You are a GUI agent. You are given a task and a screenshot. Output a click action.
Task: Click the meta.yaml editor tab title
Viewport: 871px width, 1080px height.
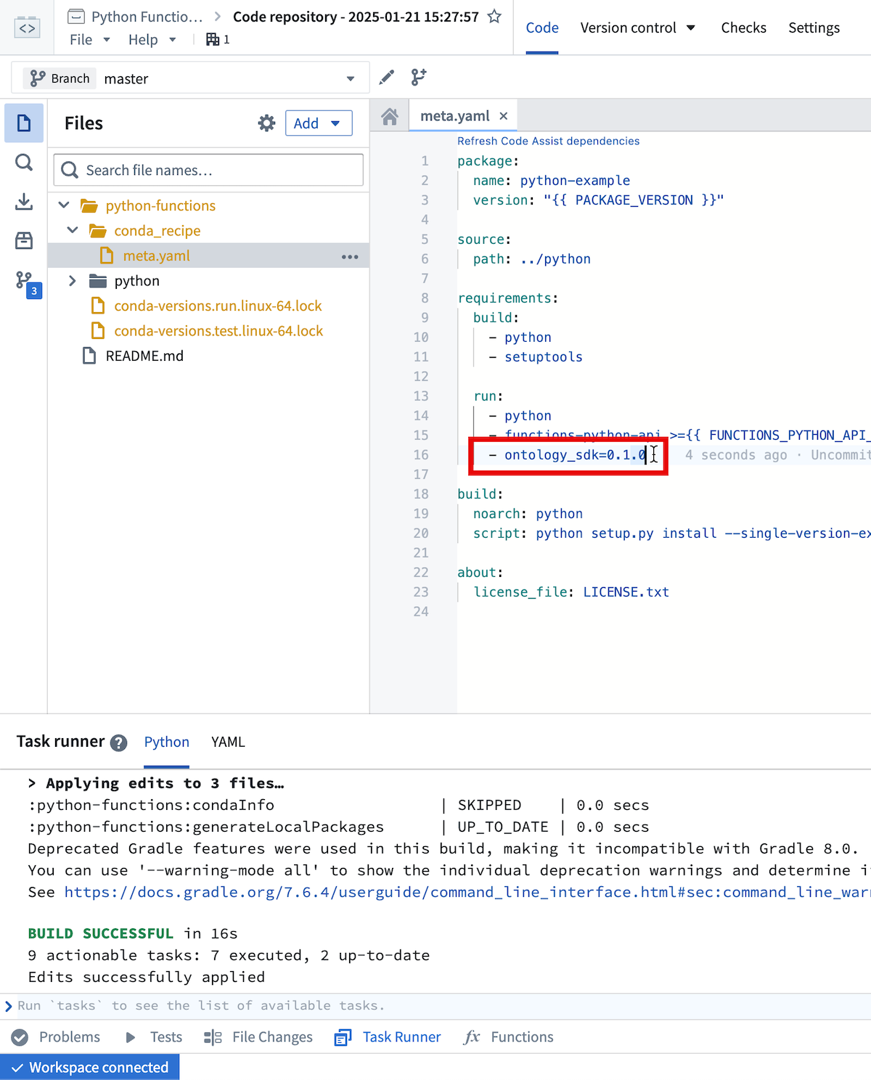point(455,116)
